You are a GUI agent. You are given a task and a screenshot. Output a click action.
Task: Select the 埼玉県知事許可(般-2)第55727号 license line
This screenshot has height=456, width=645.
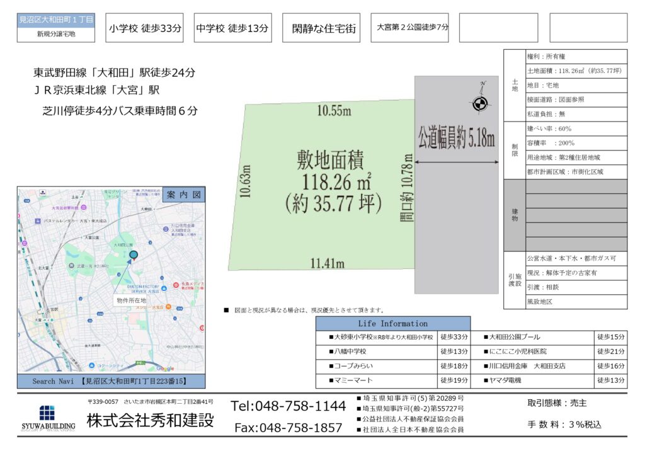click(411, 409)
